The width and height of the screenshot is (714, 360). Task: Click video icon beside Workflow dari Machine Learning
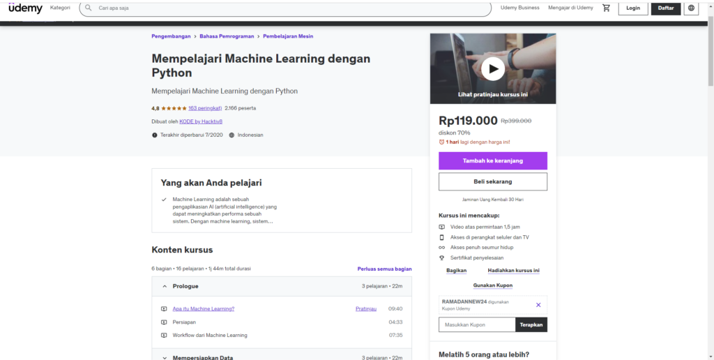pyautogui.click(x=164, y=335)
